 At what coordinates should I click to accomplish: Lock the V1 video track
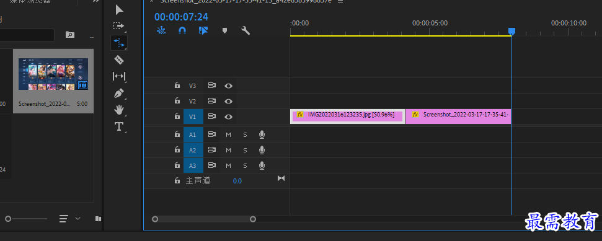177,116
